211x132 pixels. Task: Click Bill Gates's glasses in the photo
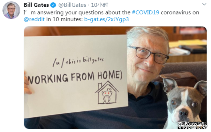point(148,55)
